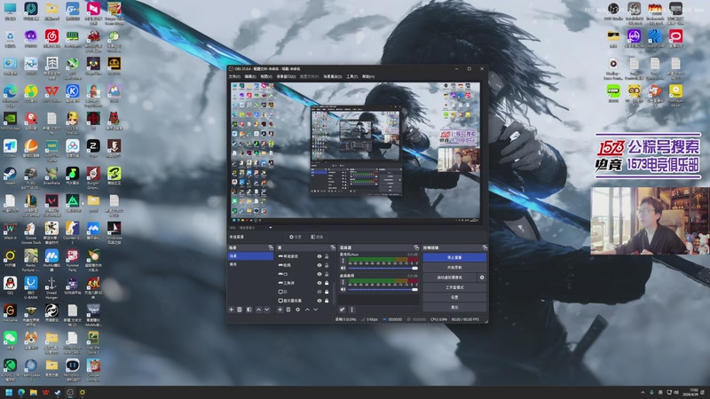Viewport: 710px width, 399px height.
Task: Toggle visibility of 三角洲 source
Action: pyautogui.click(x=319, y=283)
